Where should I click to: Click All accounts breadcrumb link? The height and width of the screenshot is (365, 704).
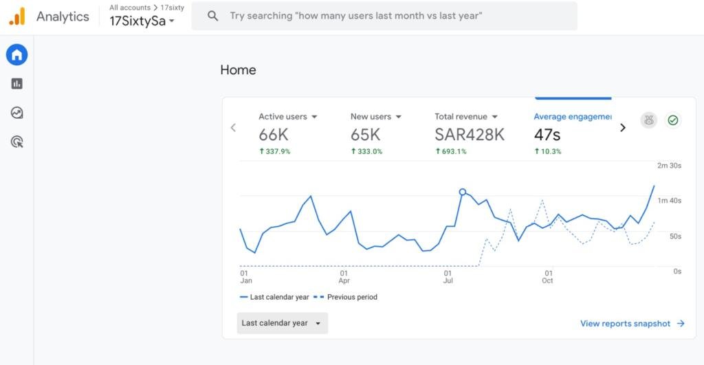pyautogui.click(x=130, y=8)
